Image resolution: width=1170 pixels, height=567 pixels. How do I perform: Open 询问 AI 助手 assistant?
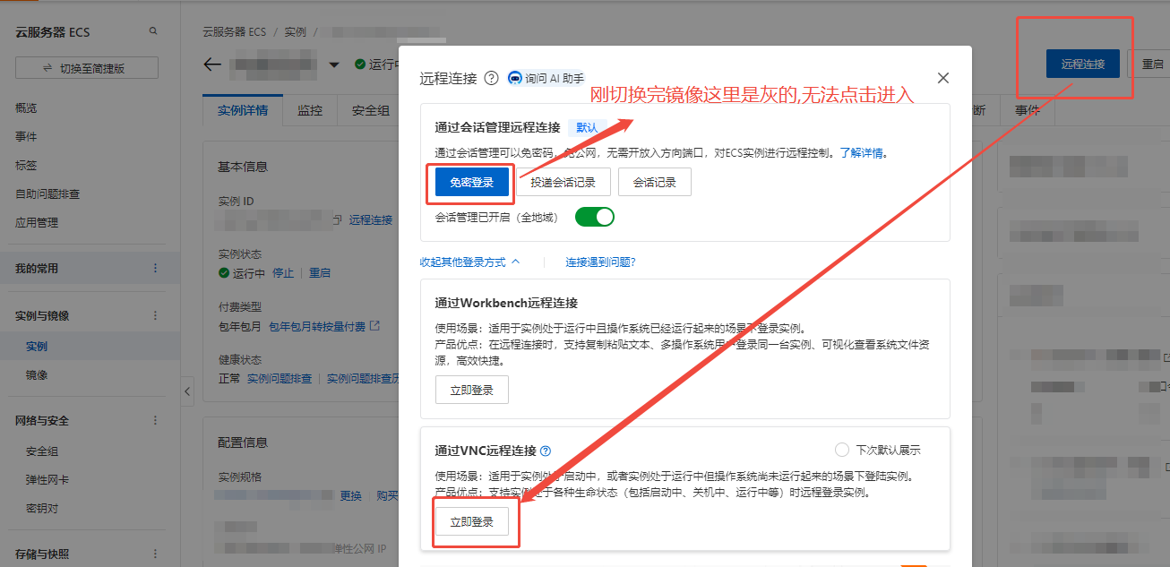point(546,78)
